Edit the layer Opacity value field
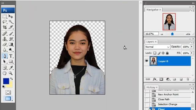Viewport: 196px width, 110px height. (x=186, y=47)
